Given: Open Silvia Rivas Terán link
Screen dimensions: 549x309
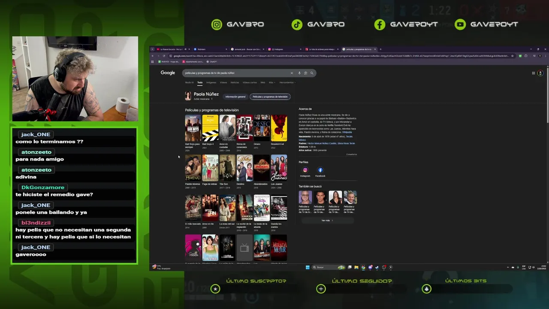Looking at the screenshot, I should pos(347,143).
